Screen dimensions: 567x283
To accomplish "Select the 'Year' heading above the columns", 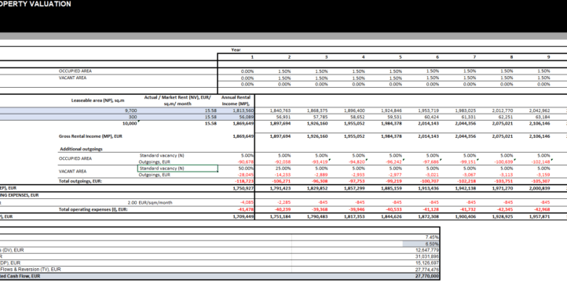I will tap(236, 50).
